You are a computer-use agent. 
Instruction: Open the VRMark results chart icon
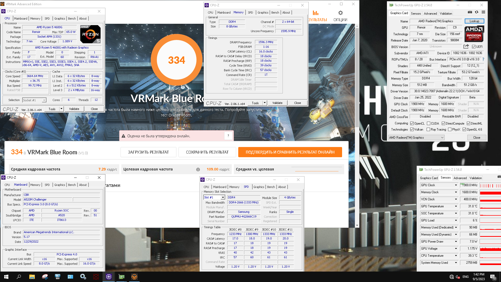click(x=315, y=13)
